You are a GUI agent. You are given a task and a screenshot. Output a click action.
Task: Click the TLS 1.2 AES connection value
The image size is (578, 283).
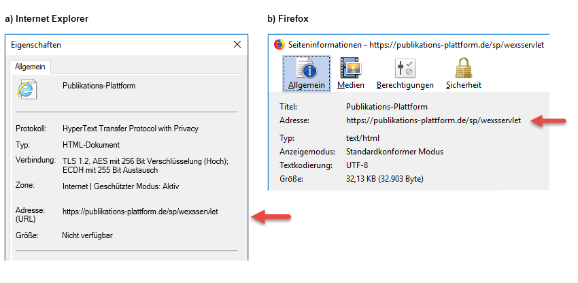tap(146, 166)
